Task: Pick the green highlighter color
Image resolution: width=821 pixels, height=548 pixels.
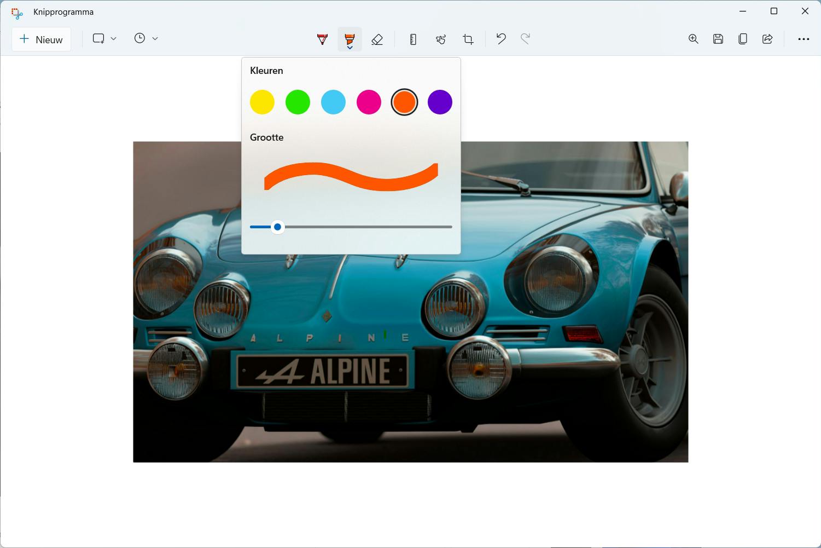Action: click(298, 102)
